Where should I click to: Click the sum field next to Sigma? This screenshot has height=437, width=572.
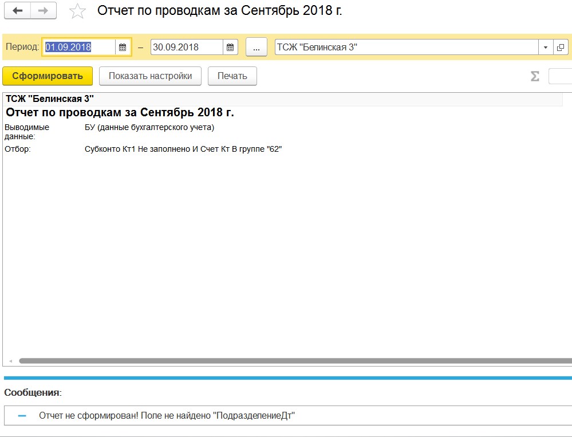(560, 76)
